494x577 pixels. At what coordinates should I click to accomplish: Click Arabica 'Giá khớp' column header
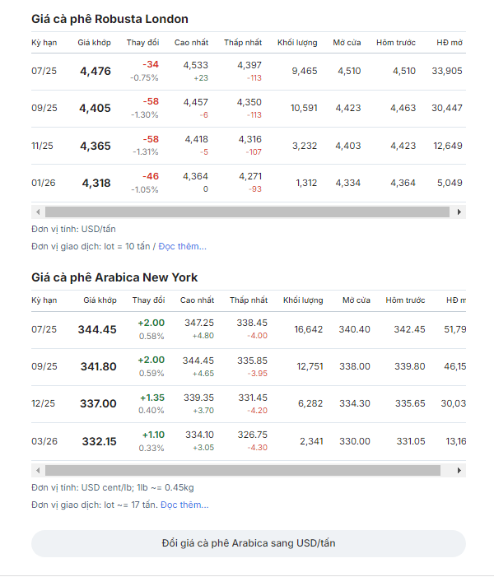pos(100,300)
